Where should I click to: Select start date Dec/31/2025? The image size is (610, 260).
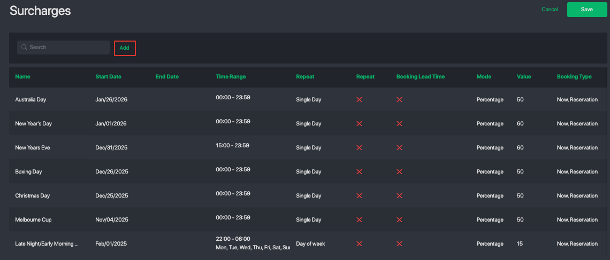111,148
